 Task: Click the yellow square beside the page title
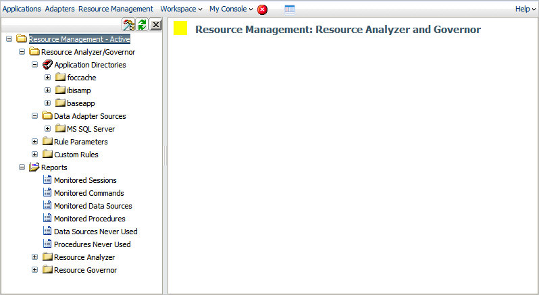(180, 29)
